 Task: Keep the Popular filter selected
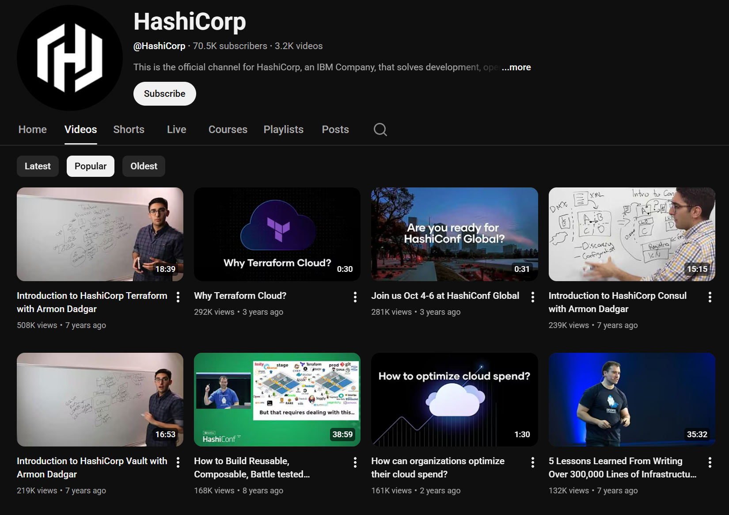click(90, 166)
